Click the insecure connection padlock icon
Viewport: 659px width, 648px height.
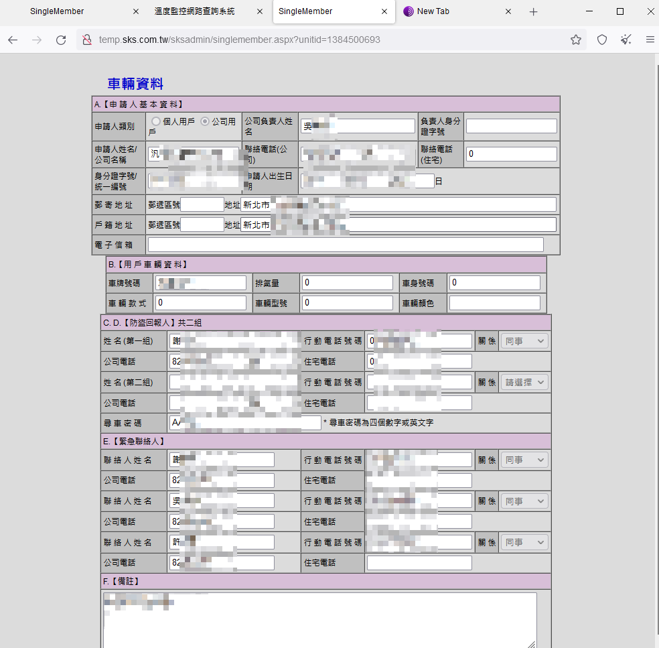pyautogui.click(x=87, y=40)
